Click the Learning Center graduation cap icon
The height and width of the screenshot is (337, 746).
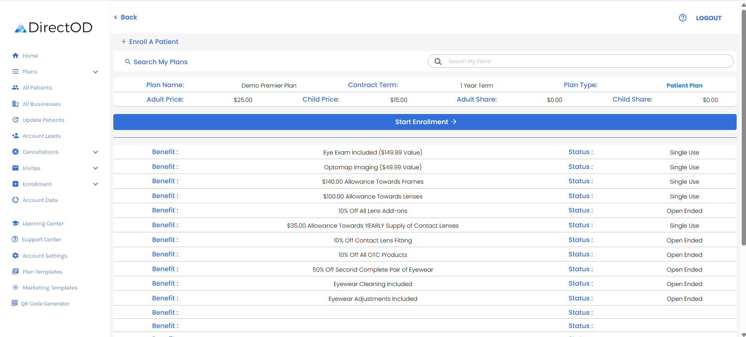click(15, 223)
